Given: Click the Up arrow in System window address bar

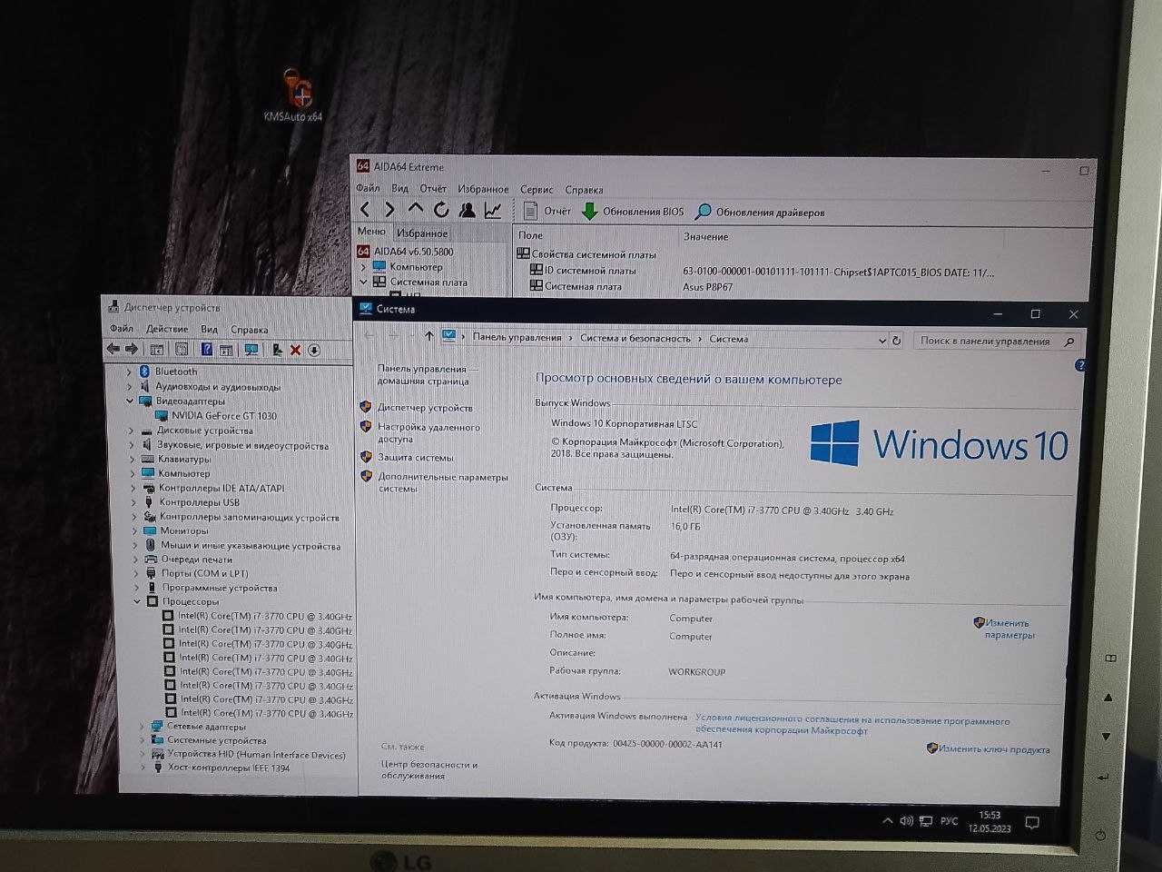Looking at the screenshot, I should pos(428,336).
